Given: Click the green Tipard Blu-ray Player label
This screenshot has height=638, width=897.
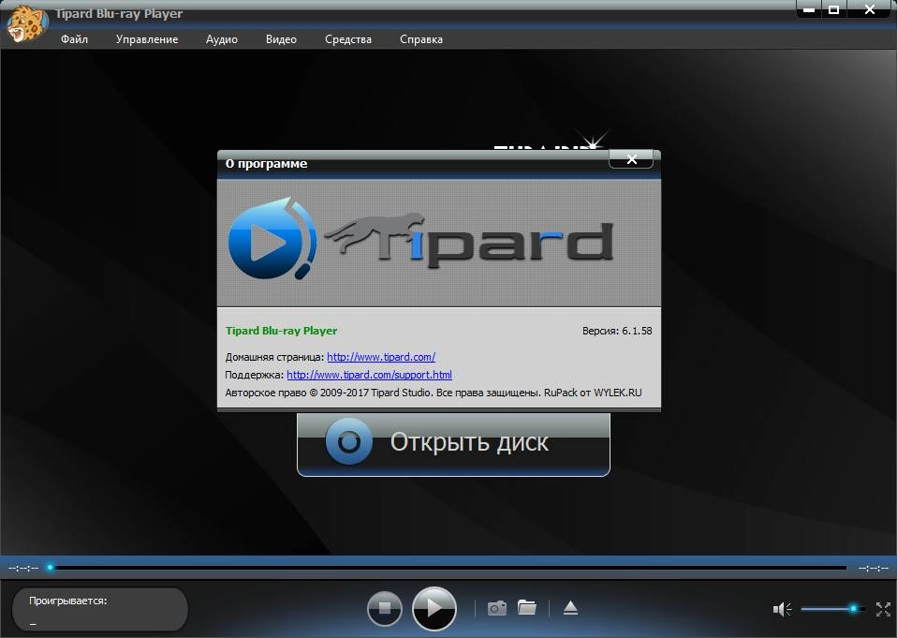Looking at the screenshot, I should [281, 331].
